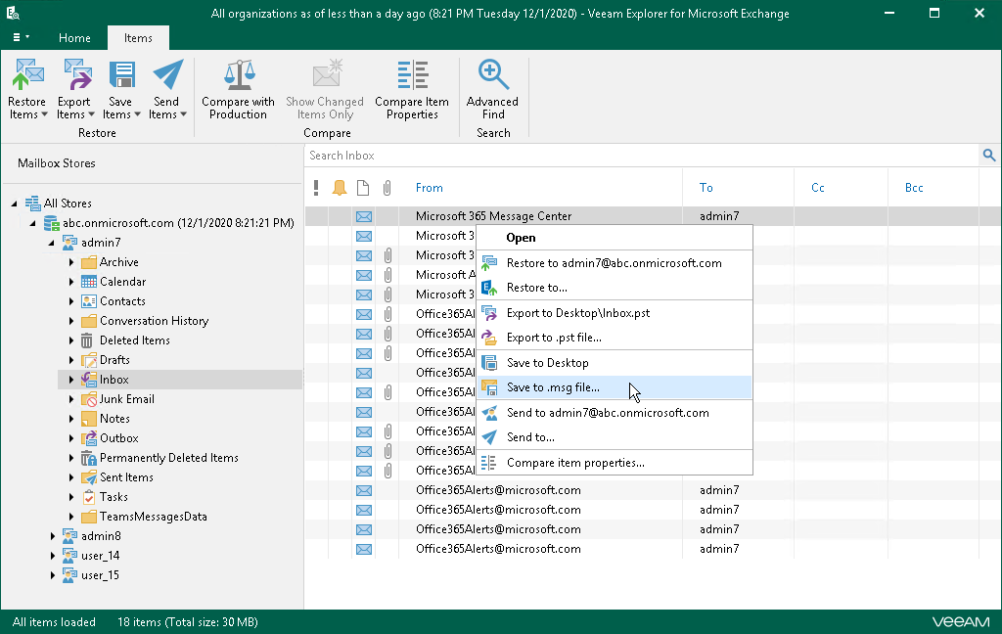Open Advanced Find magnifier tool
Screen dimensions: 1002x634
[x=492, y=76]
